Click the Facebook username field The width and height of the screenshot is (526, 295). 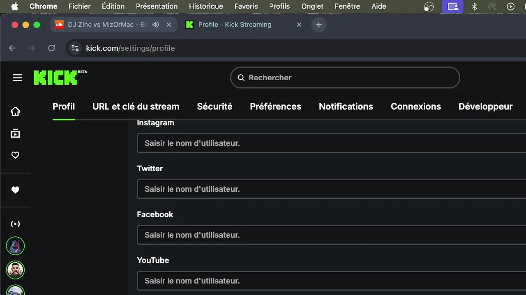(x=331, y=235)
